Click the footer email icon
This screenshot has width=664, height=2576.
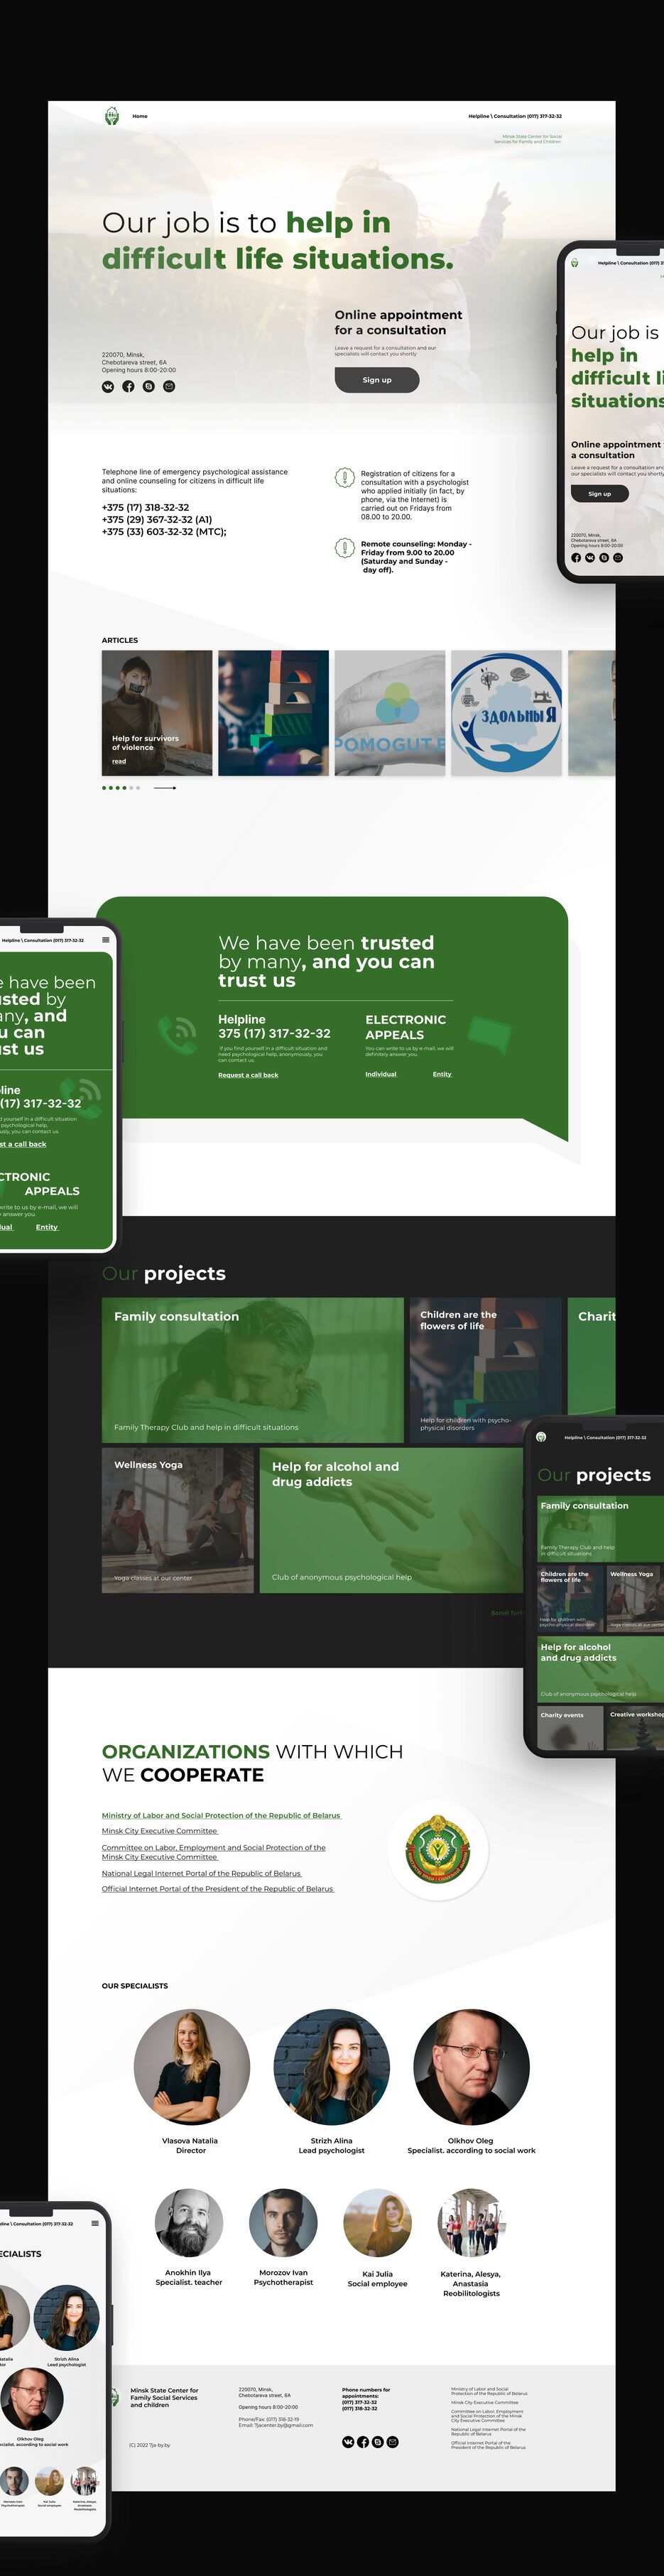point(393,2441)
